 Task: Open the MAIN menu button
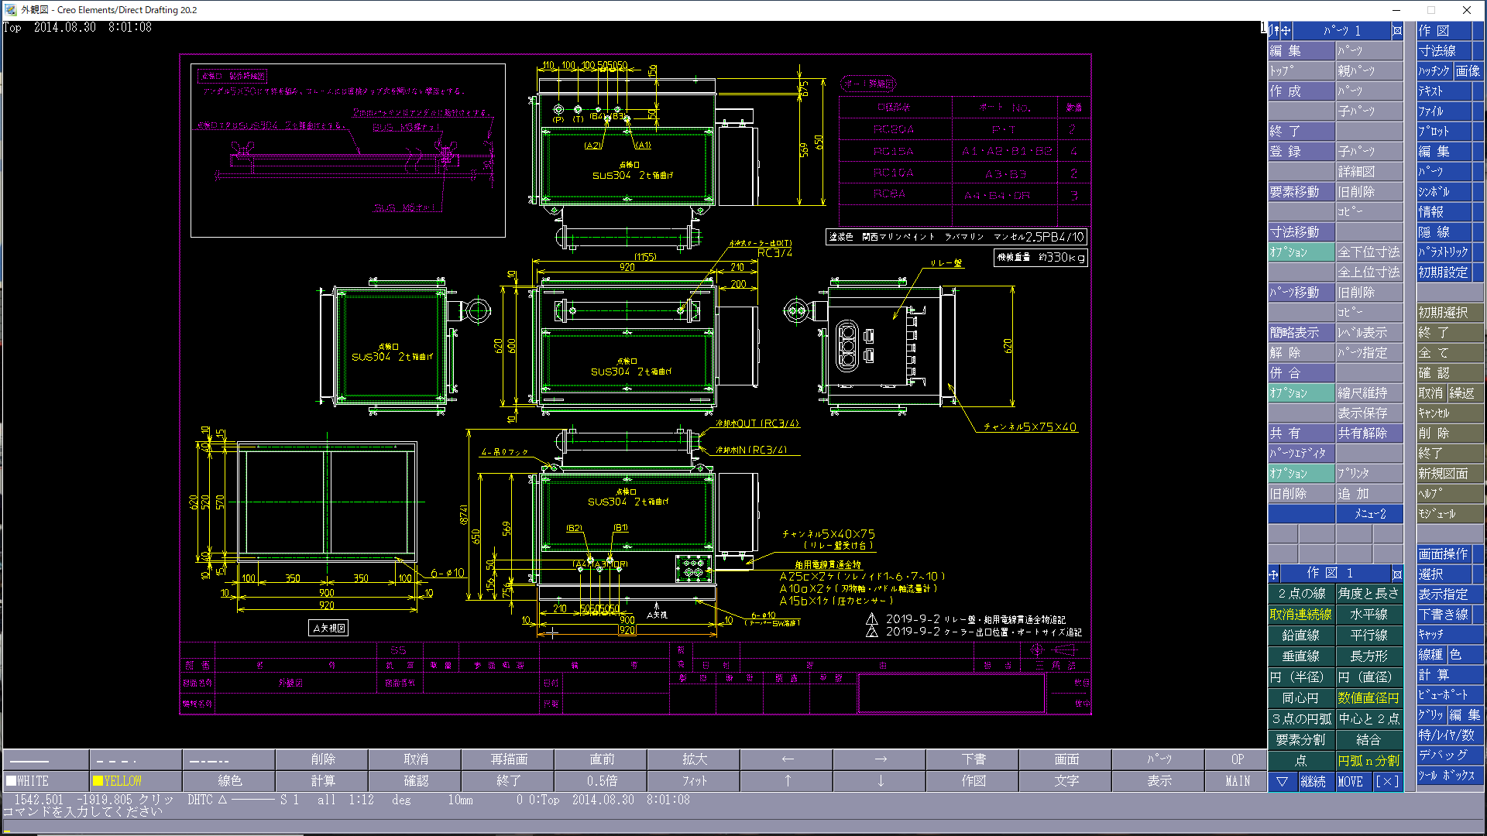pos(1237,781)
